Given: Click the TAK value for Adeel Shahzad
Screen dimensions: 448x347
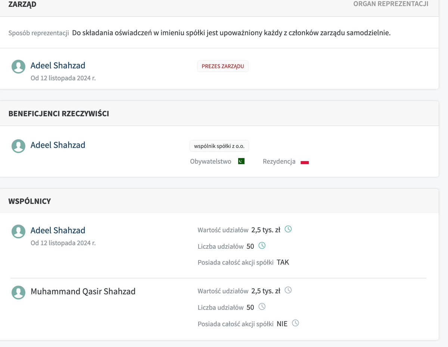Looking at the screenshot, I should [x=283, y=262].
